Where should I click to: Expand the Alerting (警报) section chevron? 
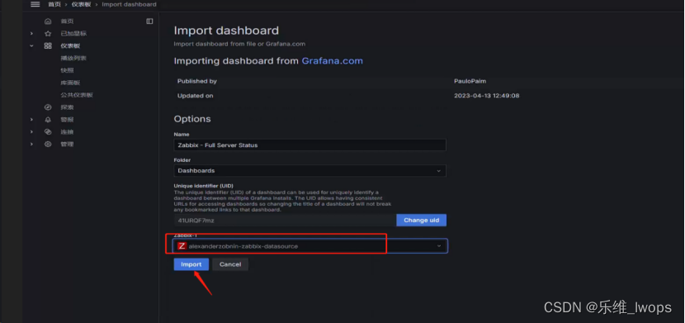pyautogui.click(x=31, y=119)
